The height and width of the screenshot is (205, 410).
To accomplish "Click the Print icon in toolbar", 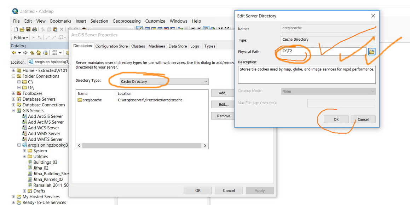I will (35, 29).
